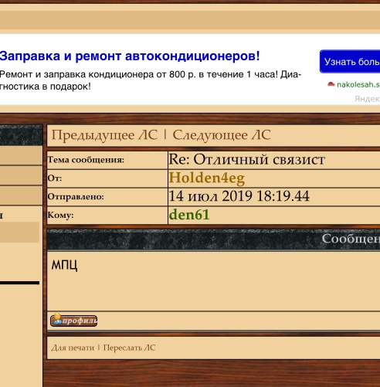Click the Кому field label
This screenshot has height=387, width=380.
[61, 215]
